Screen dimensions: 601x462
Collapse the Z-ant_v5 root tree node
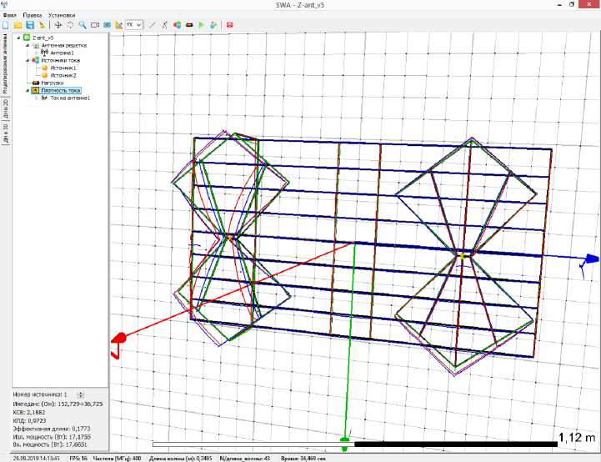18,38
